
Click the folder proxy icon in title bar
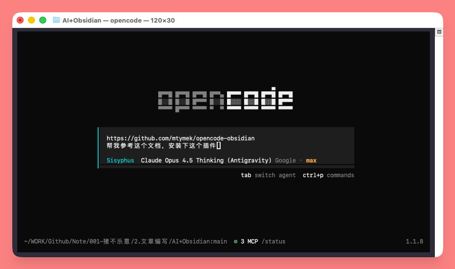click(x=57, y=20)
